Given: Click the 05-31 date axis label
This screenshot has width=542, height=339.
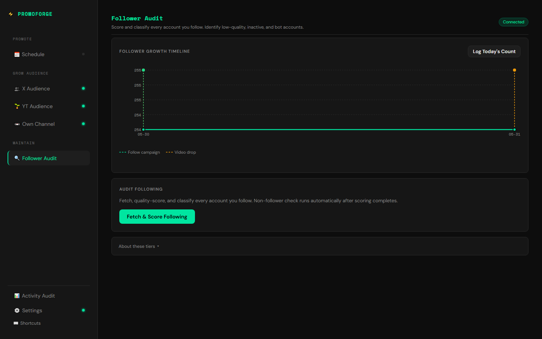Looking at the screenshot, I should click(x=515, y=134).
